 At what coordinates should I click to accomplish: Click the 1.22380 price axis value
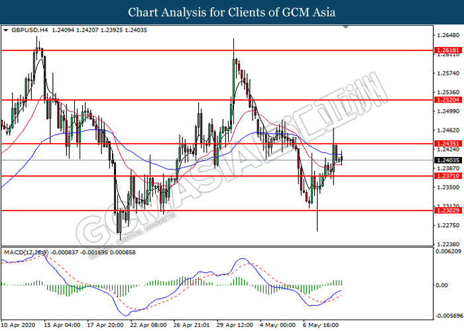(x=448, y=244)
